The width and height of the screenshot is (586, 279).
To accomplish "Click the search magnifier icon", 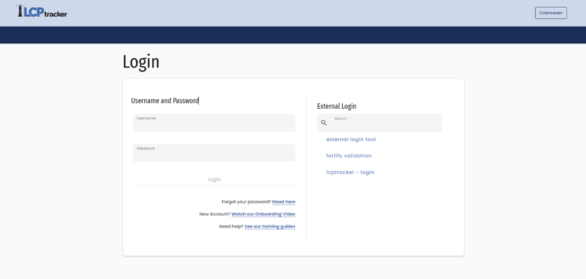I will 323,123.
